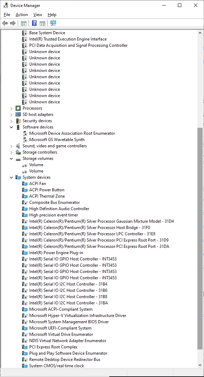
Task: Click the vertical scrollbar up arrow
Action: click(x=200, y=32)
